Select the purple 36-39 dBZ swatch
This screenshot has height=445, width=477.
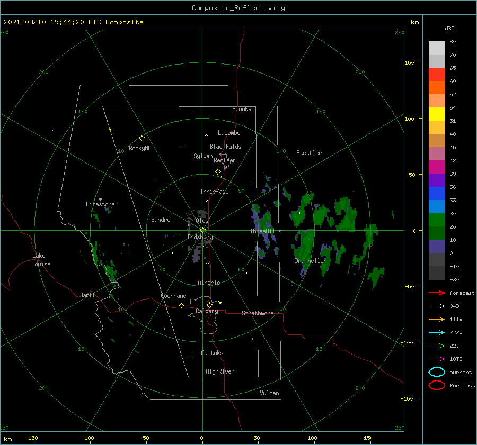coord(437,180)
